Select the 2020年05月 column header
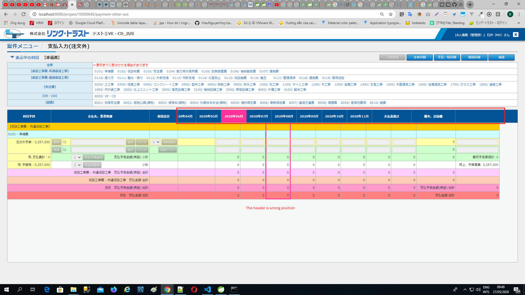 tap(208, 116)
